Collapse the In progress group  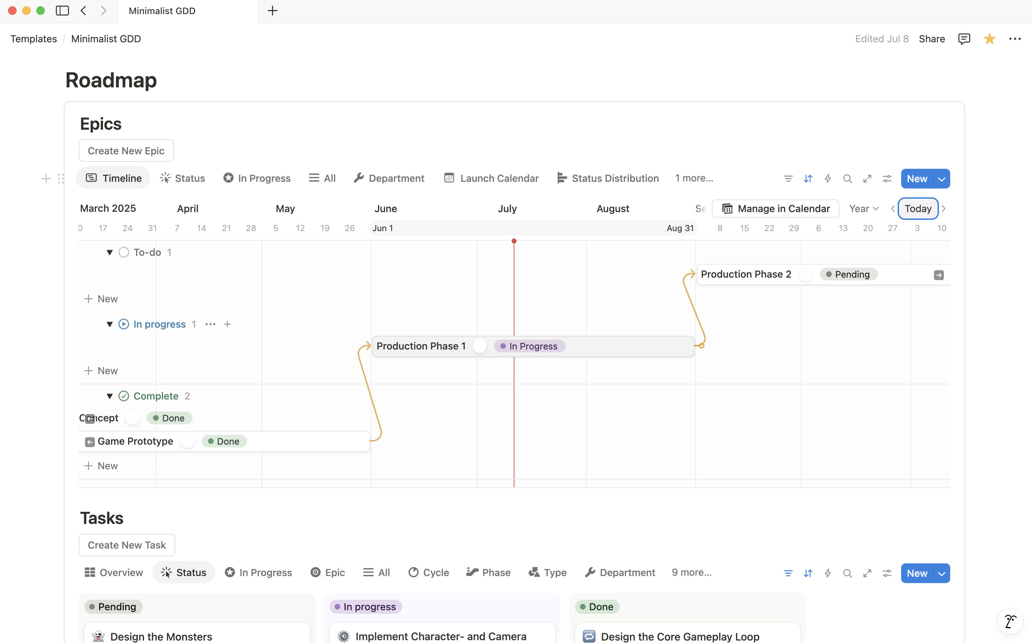[109, 324]
